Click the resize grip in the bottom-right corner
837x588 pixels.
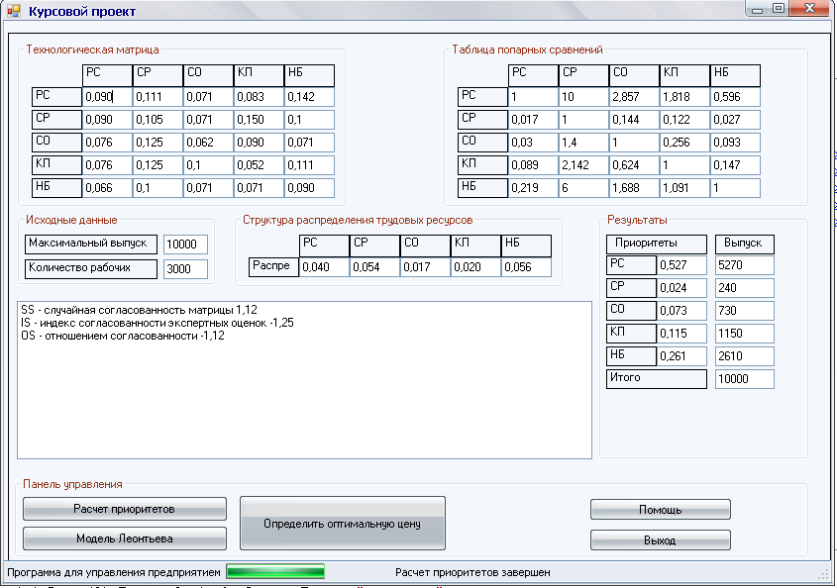tap(823, 574)
